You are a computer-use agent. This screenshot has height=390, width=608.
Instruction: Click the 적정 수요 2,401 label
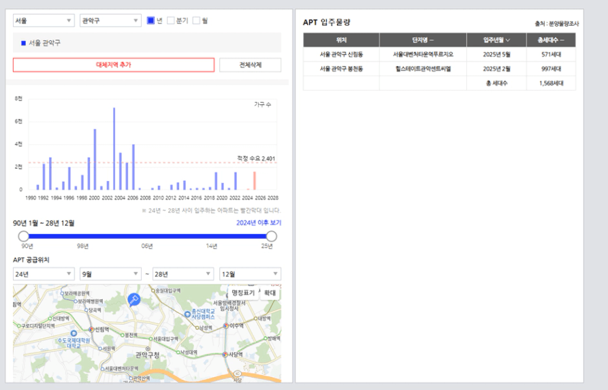coord(256,159)
